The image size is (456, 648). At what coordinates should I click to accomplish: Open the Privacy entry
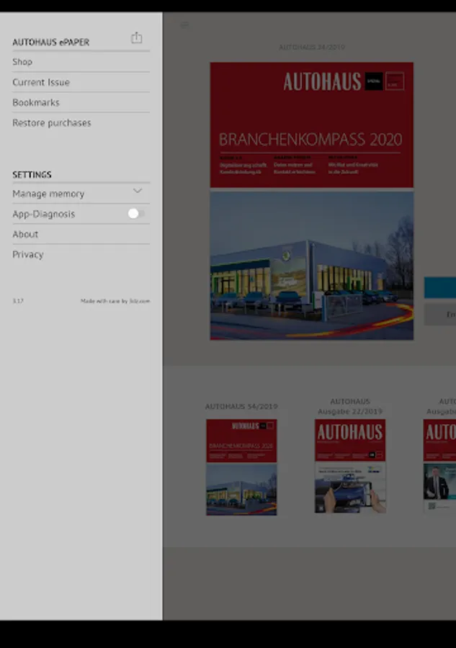click(x=81, y=255)
